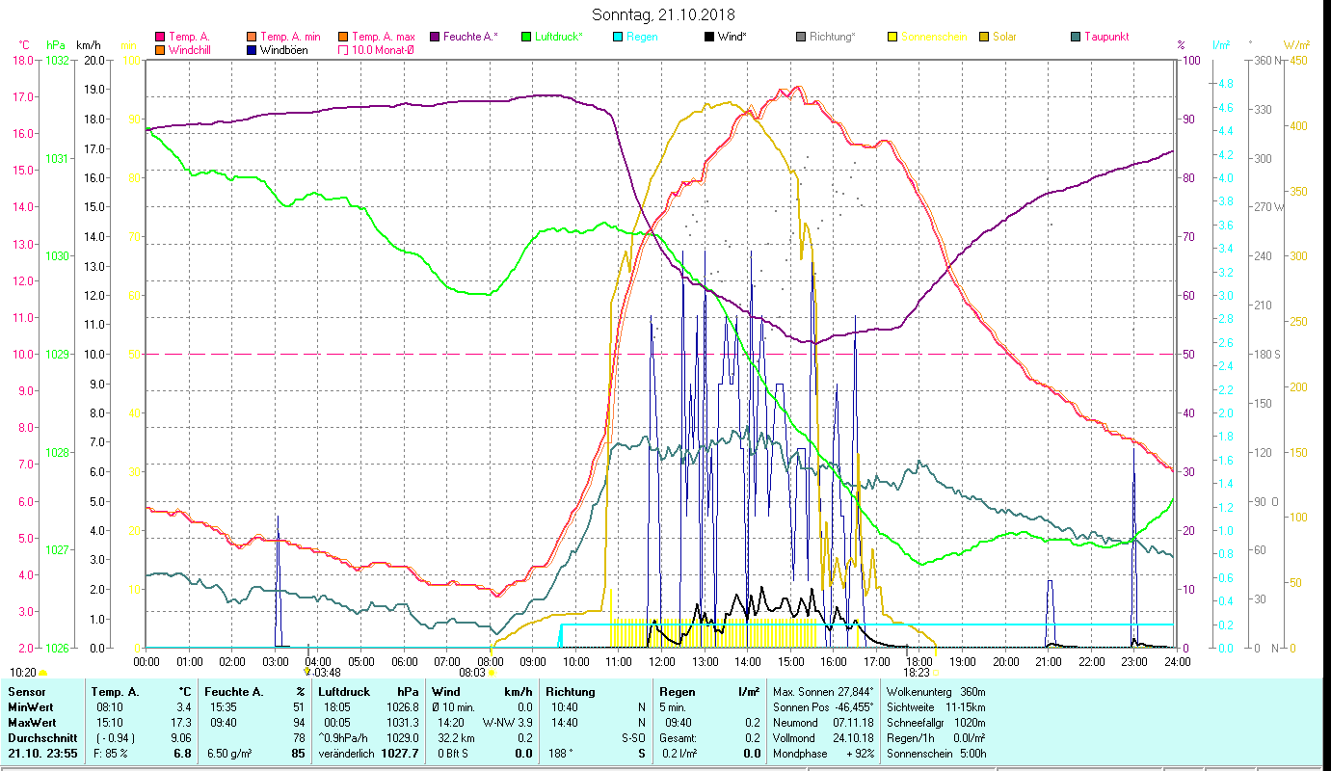Click the 'Windböen' legend label
Screen dimensions: 1331x771
pos(284,50)
